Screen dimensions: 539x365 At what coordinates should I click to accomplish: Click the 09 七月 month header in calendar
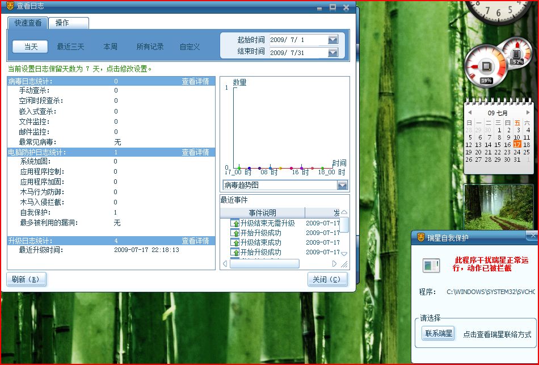[498, 113]
